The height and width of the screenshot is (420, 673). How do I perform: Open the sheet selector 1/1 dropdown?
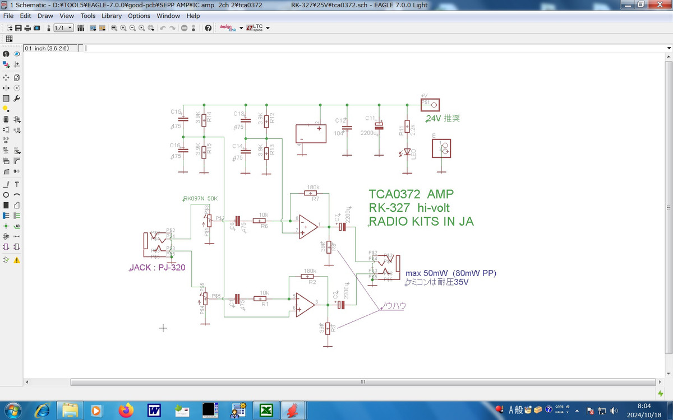pyautogui.click(x=63, y=28)
